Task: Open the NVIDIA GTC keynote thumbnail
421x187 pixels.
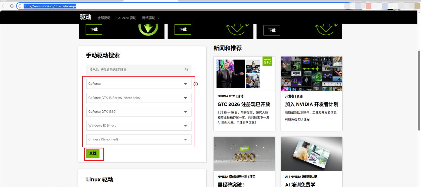Action: pyautogui.click(x=244, y=74)
